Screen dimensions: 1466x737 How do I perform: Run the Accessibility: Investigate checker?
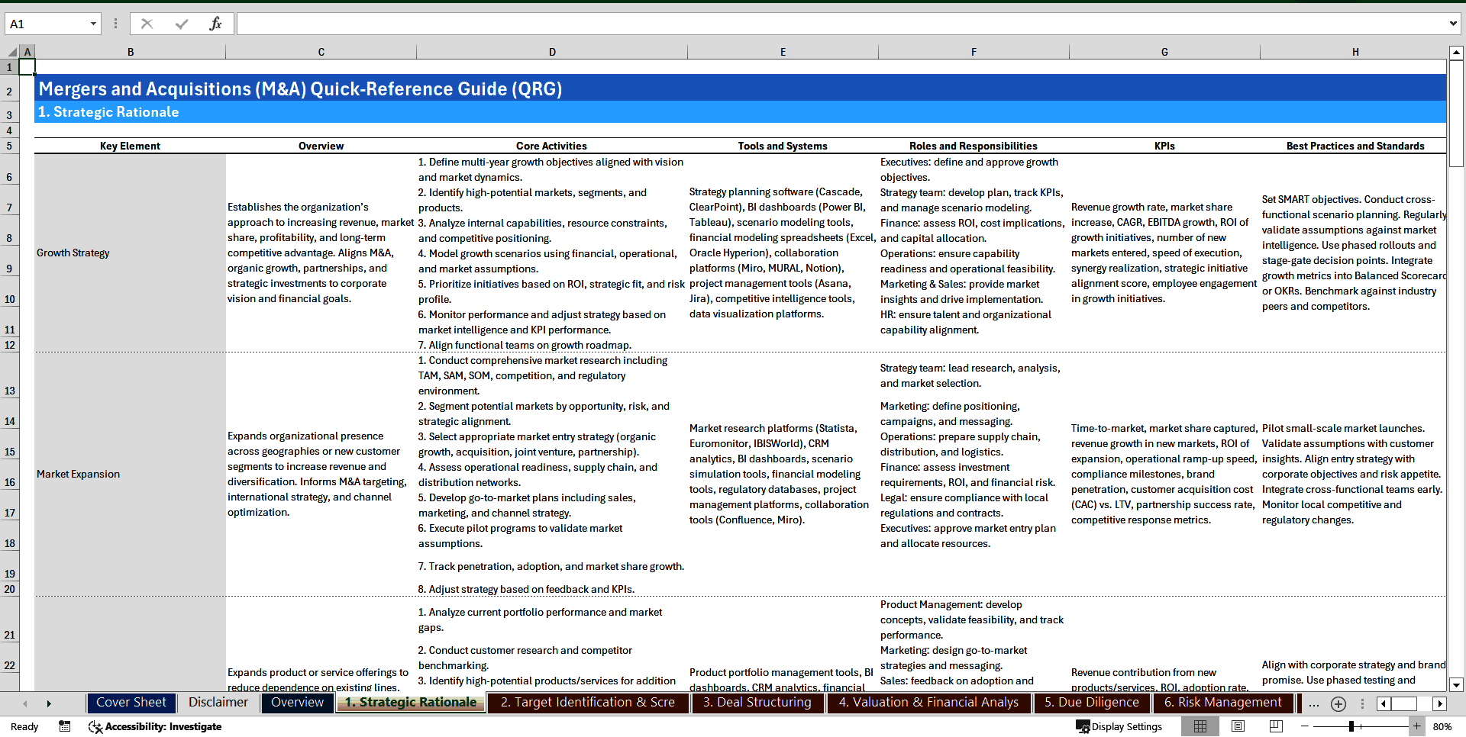[155, 726]
